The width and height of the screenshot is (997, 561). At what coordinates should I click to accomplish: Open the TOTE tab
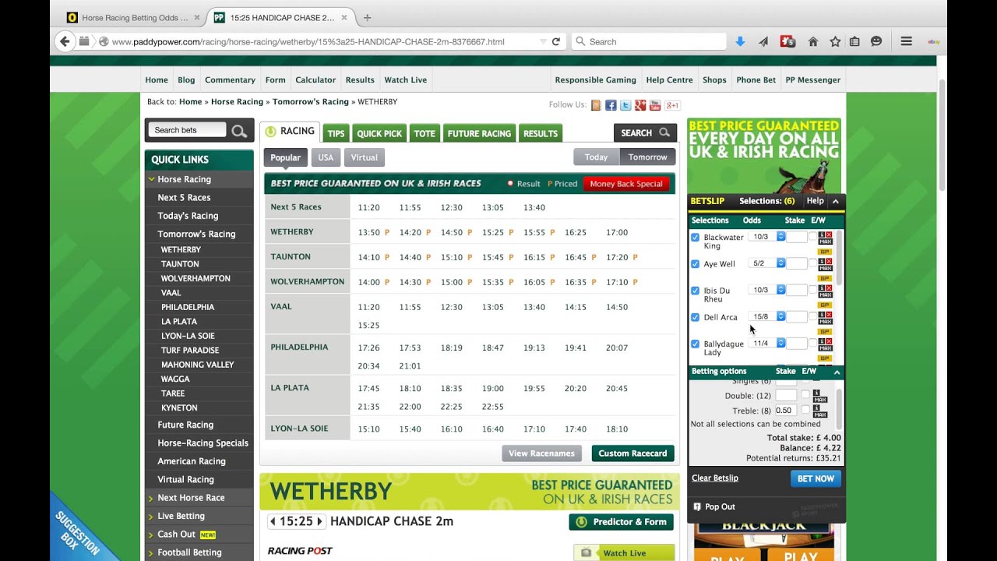pyautogui.click(x=425, y=133)
